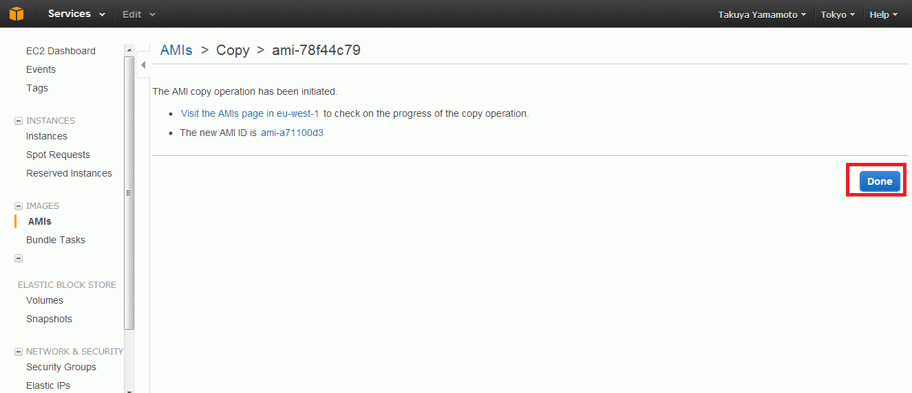The height and width of the screenshot is (393, 912).
Task: Click the sidebar vertical scrollbar
Action: (129, 192)
